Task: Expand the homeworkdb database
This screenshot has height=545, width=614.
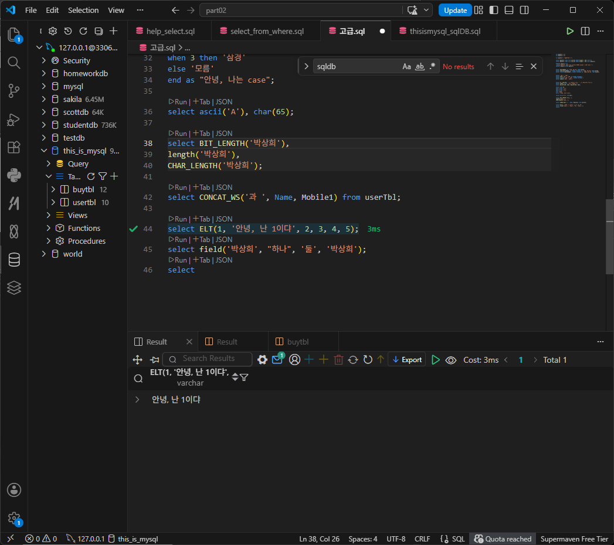Action: coord(44,74)
